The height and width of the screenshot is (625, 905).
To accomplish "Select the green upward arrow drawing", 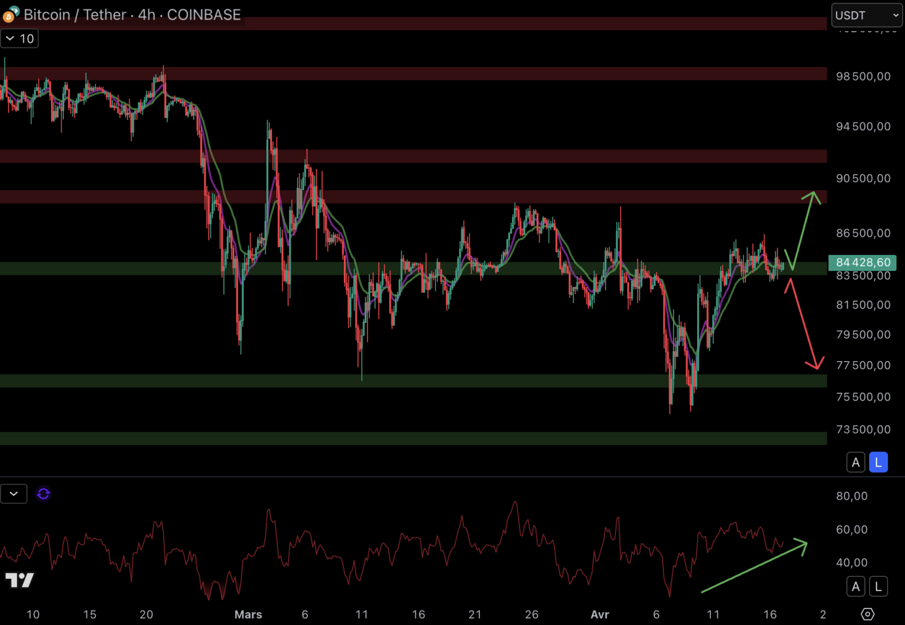I will 803,230.
